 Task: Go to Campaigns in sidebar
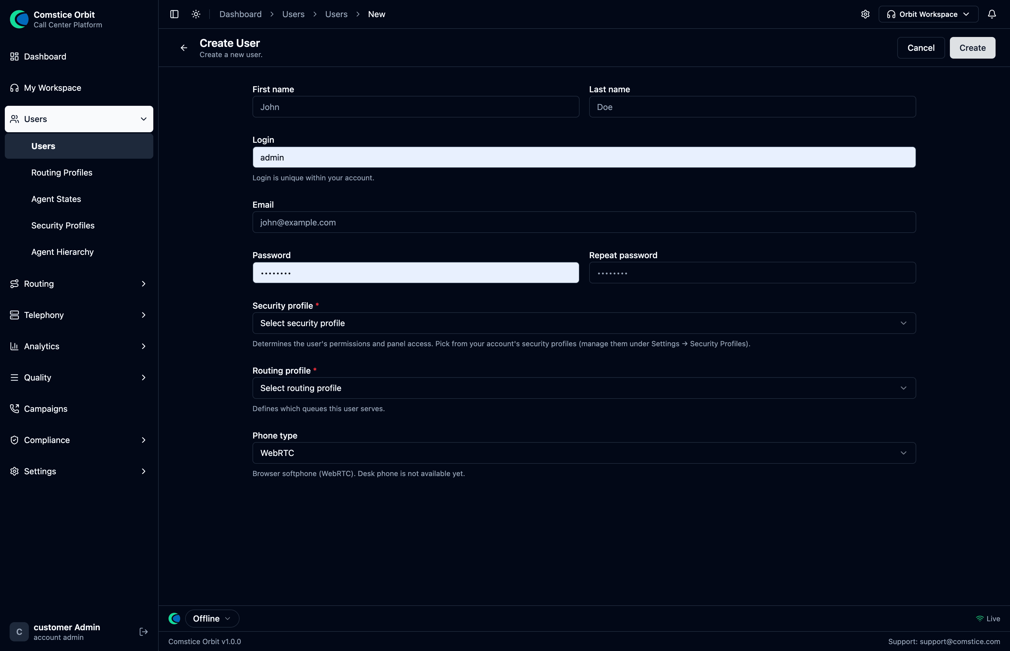tap(79, 409)
